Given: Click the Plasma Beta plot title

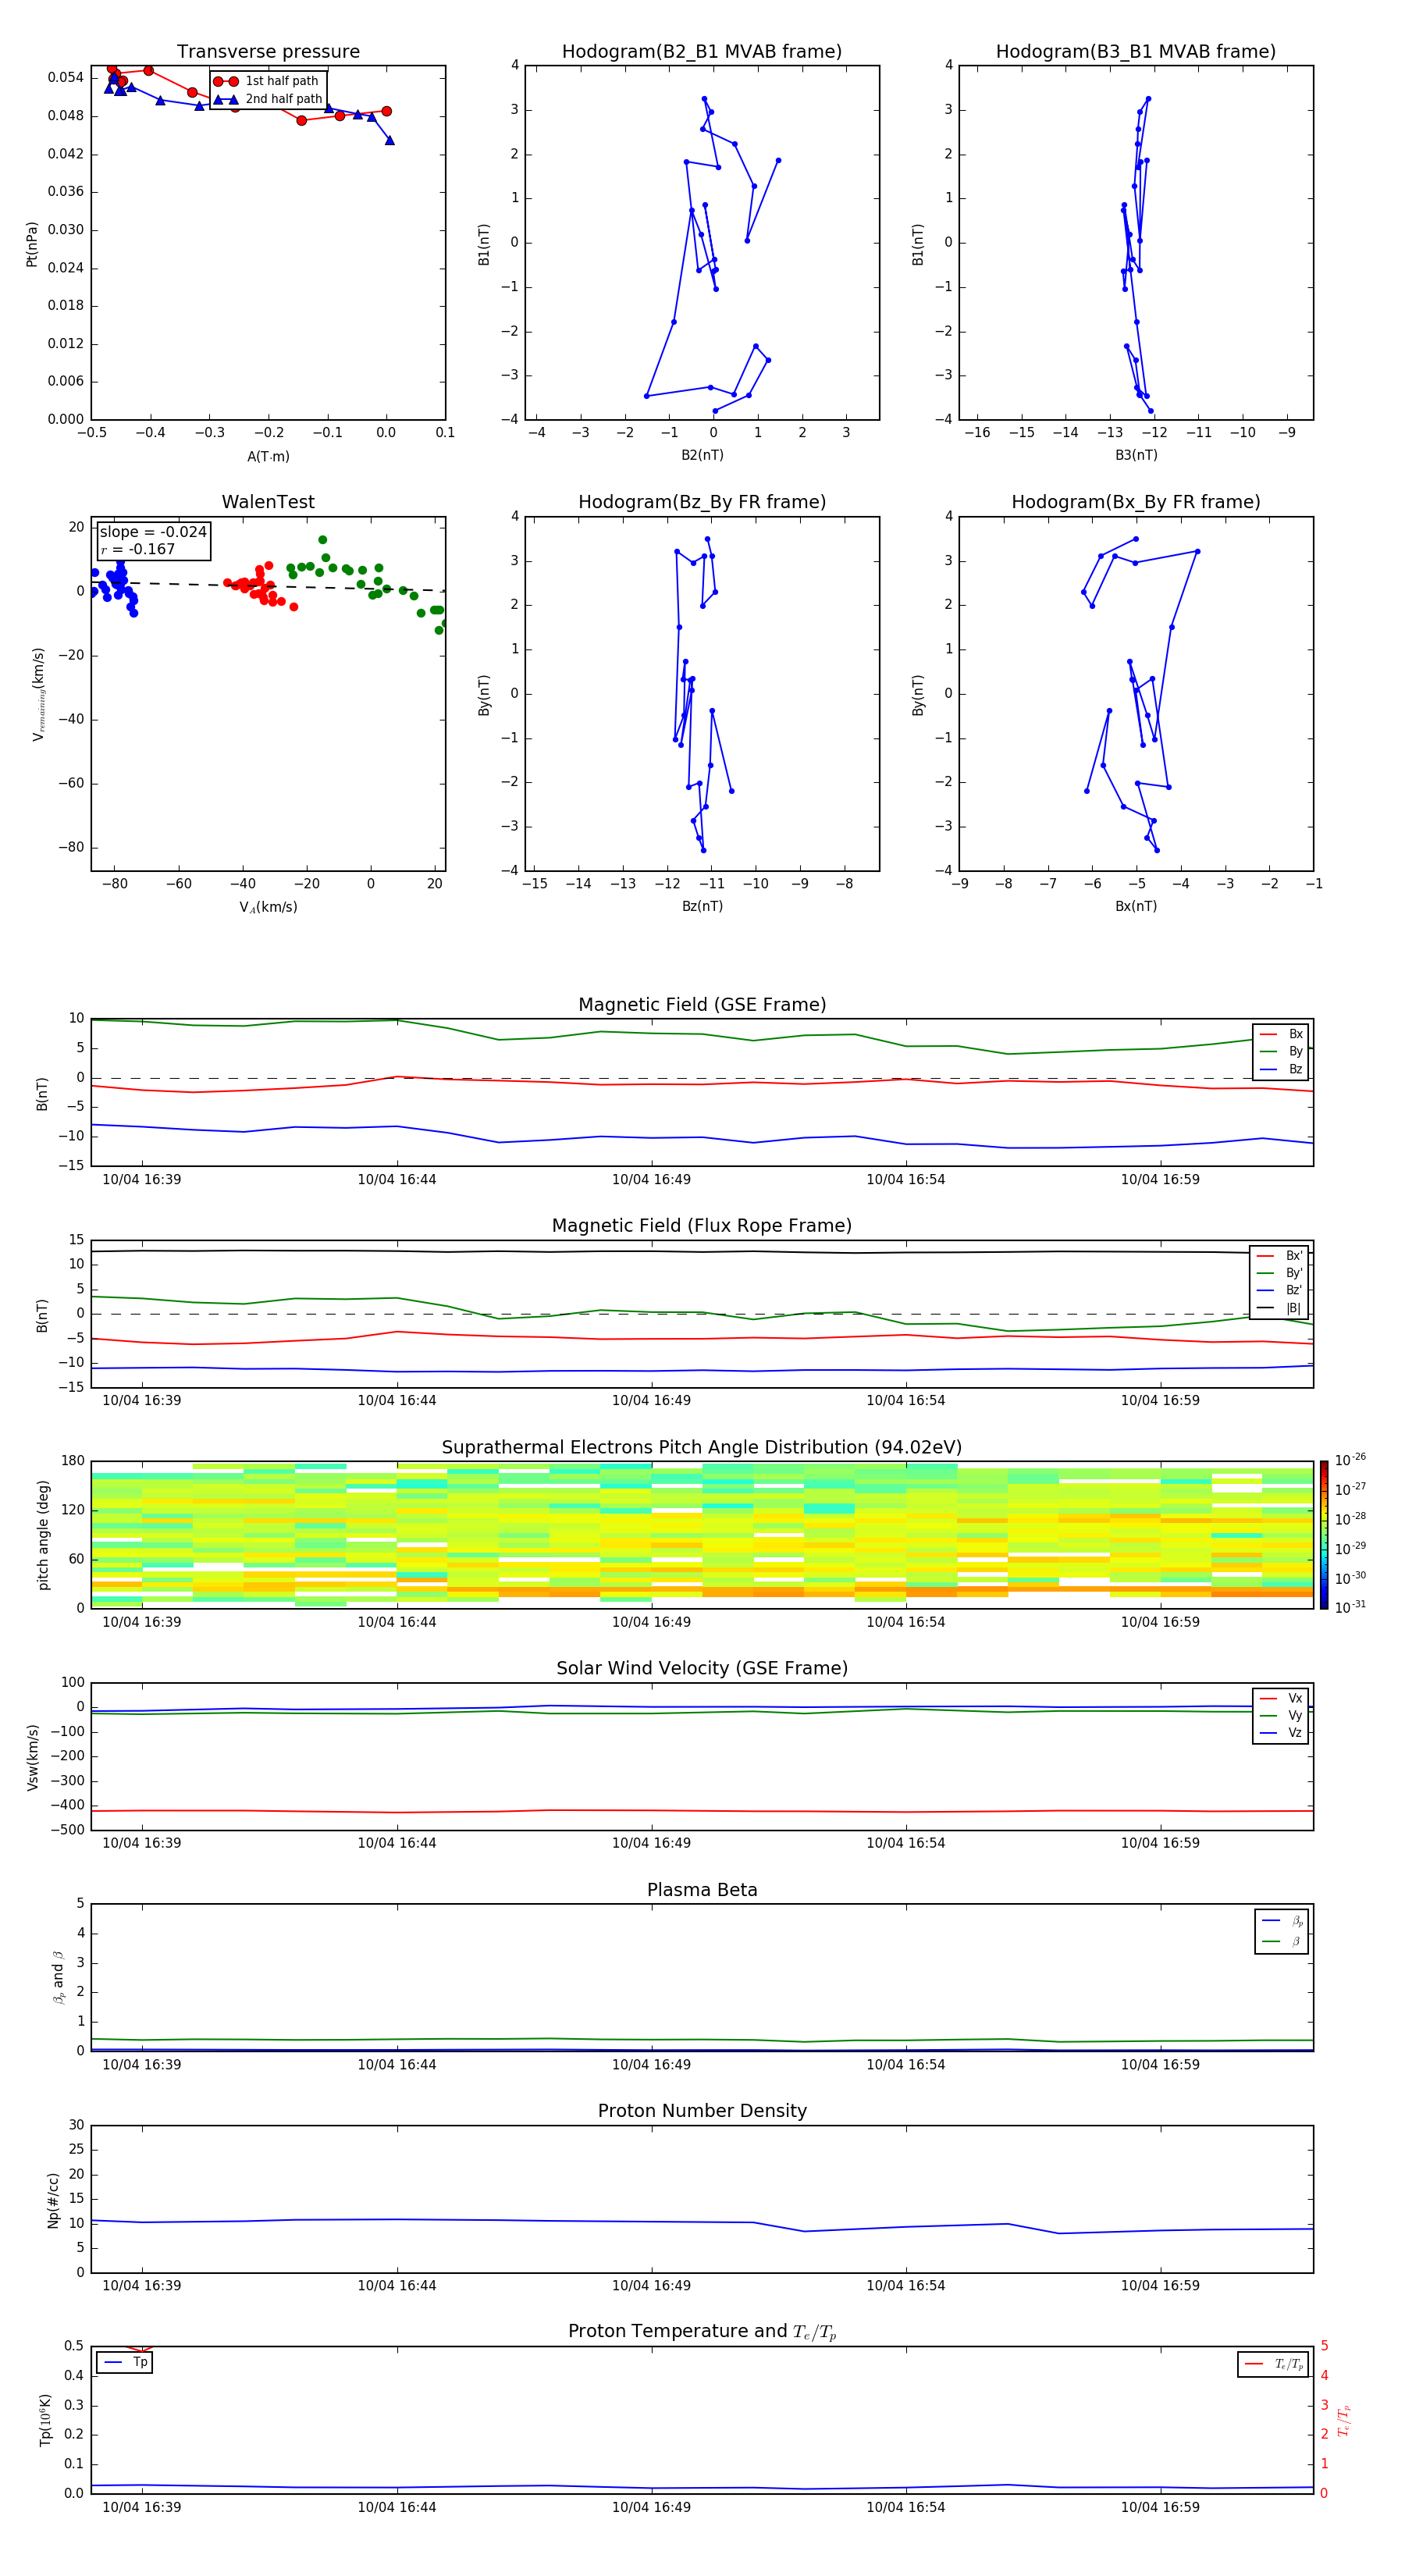Looking at the screenshot, I should pos(702,1890).
